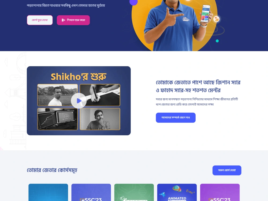This screenshot has height=201, width=268.
Task: Click the smartphone held in the man's hand
Action: 206,14
